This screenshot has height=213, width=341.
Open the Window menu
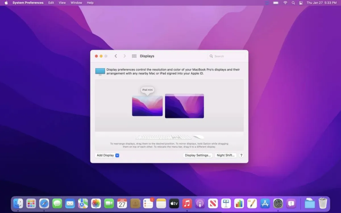(76, 3)
